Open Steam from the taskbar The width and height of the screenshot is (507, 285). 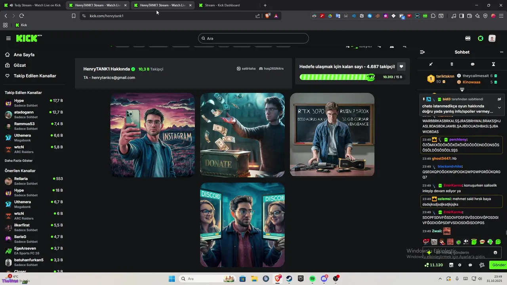289,279
